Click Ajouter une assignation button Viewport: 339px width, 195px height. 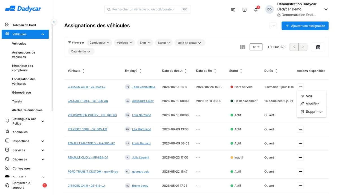tap(305, 26)
